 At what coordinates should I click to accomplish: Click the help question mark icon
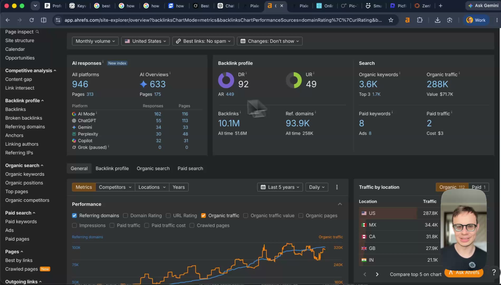point(494,272)
